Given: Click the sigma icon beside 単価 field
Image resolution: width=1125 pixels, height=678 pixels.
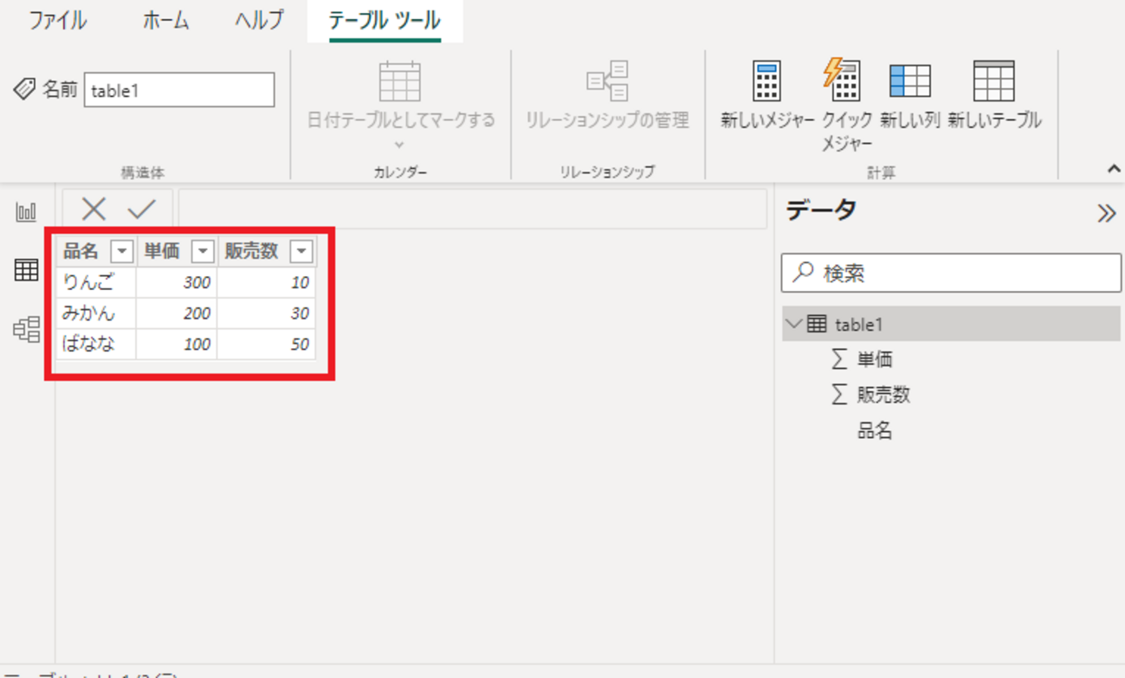Looking at the screenshot, I should click(x=838, y=359).
